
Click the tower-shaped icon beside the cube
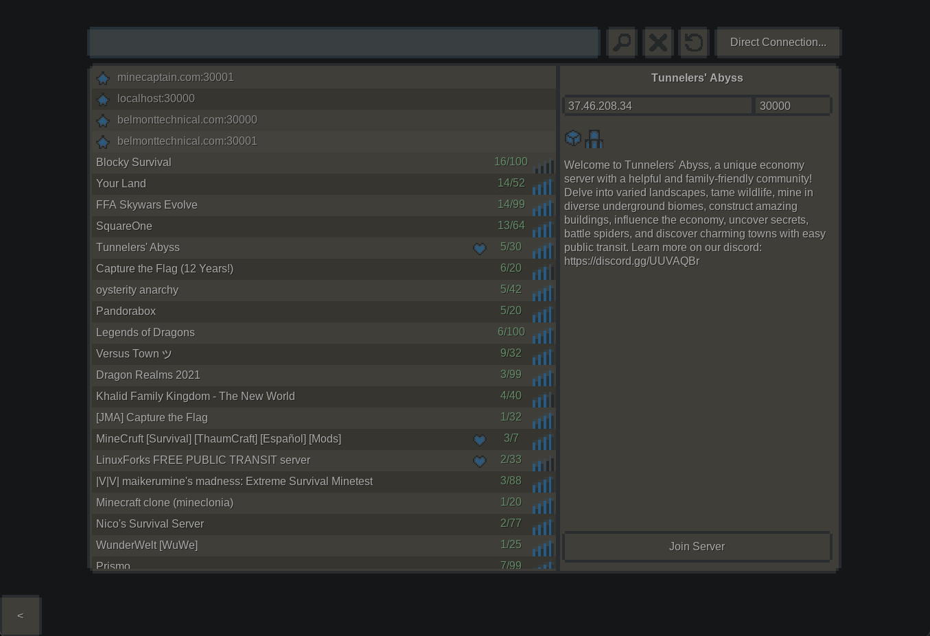coord(594,139)
